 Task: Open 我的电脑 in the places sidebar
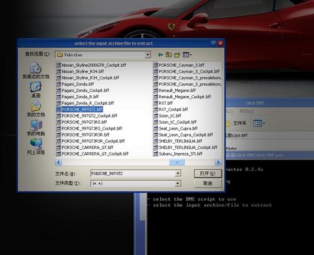pos(36,128)
